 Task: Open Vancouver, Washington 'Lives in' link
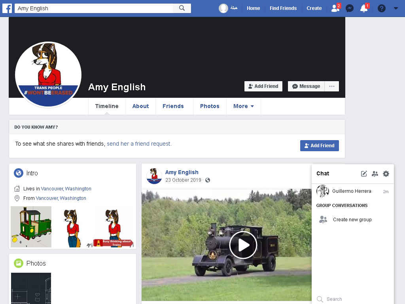[66, 189]
